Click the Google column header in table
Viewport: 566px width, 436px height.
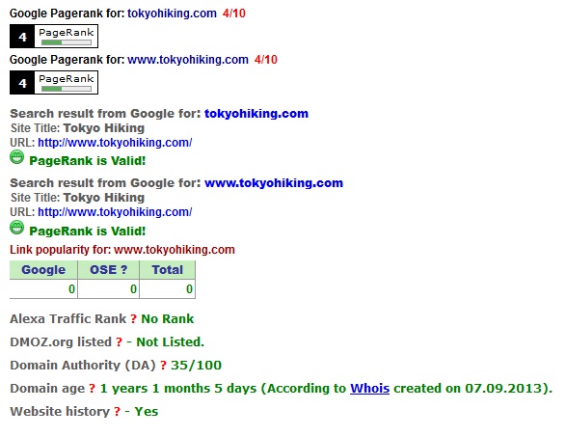[x=43, y=270]
